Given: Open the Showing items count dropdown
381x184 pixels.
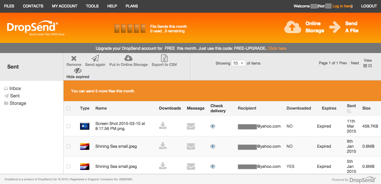Looking at the screenshot, I should tap(238, 63).
